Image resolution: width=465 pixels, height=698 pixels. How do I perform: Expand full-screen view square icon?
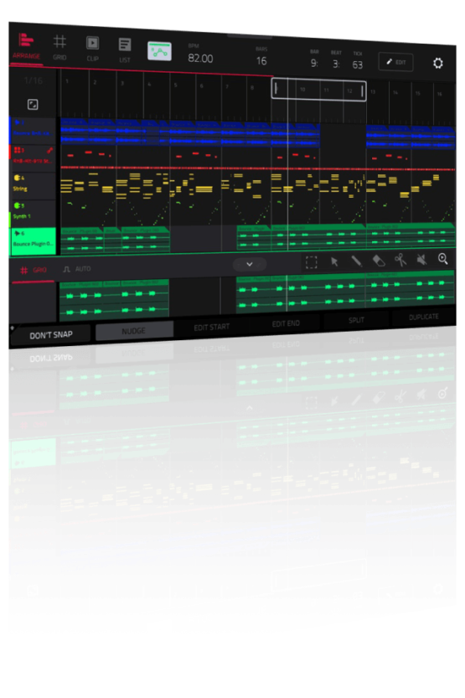[x=33, y=104]
